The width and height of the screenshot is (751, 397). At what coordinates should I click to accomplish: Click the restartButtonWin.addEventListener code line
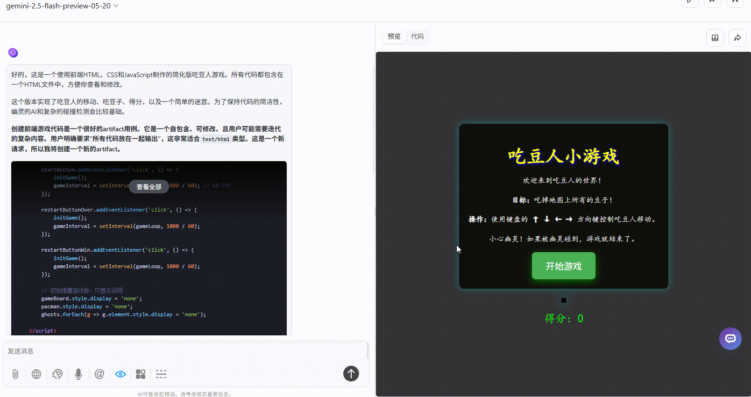click(x=118, y=250)
